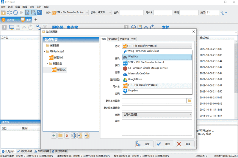This screenshot has height=158, width=238.
Task: Close the site manager dialog
Action: coord(194,32)
